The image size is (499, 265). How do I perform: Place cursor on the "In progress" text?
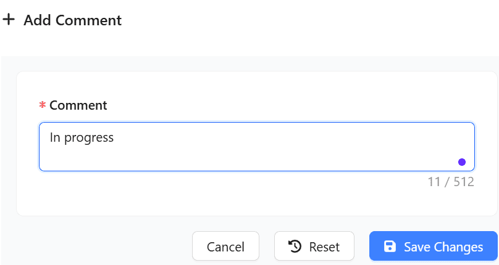(x=82, y=137)
